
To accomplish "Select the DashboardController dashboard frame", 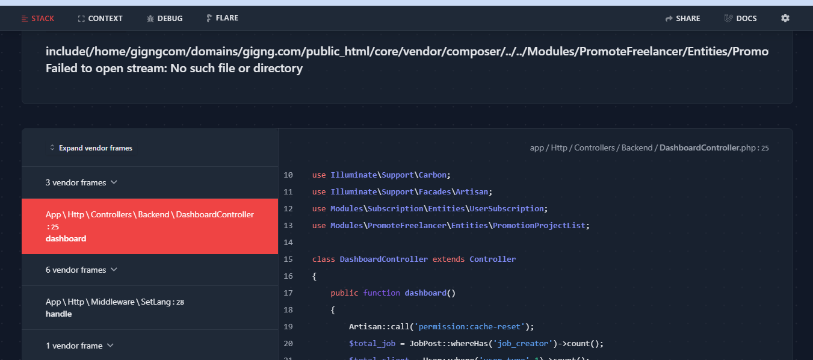I will tap(150, 226).
